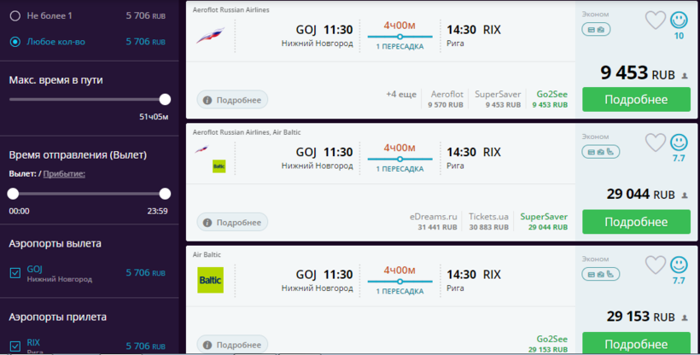Click the Aeroflot airline logo in first result

point(209,36)
